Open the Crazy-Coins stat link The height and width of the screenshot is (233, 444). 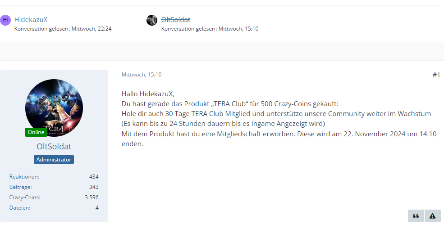(x=25, y=197)
